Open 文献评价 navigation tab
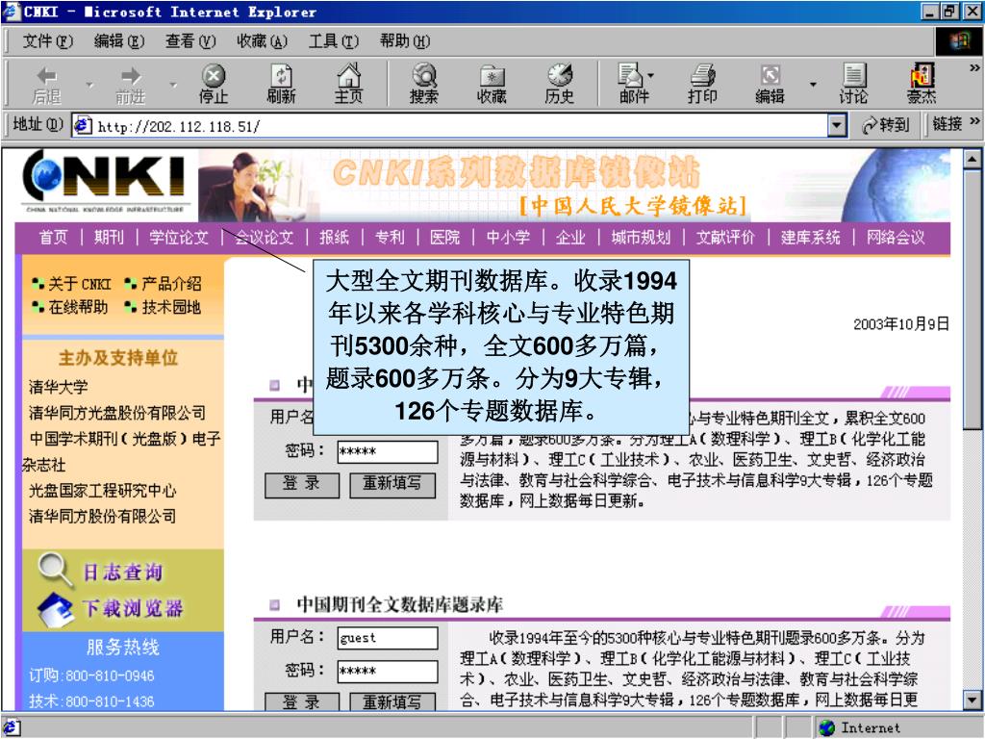This screenshot has height=739, width=985. (x=725, y=237)
